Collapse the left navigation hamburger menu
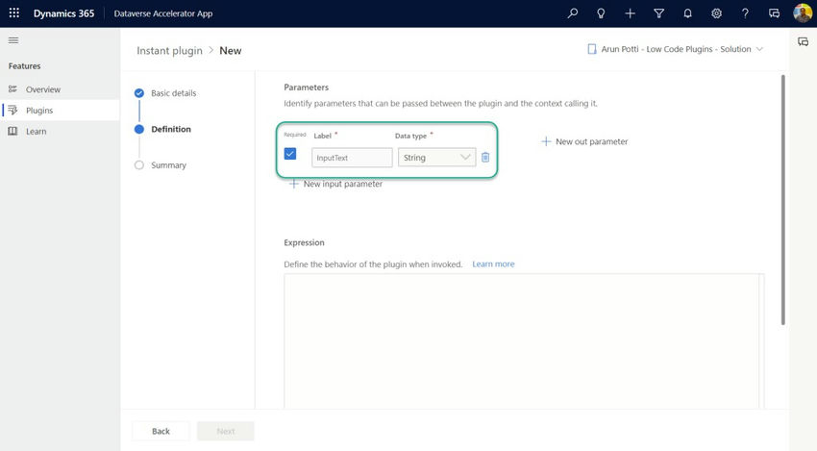This screenshot has width=817, height=451. tap(13, 40)
